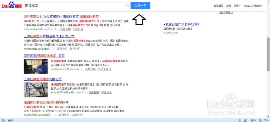Open 给百度提建议 link
The image size is (270, 122).
pyautogui.click(x=226, y=12)
